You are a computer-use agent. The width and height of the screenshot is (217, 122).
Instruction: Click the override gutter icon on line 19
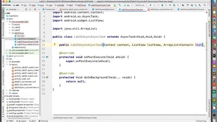point(47,77)
